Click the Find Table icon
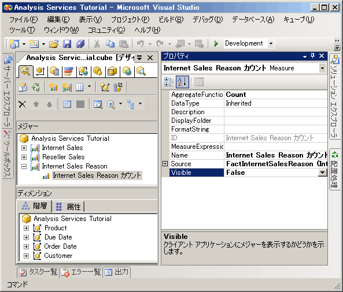 click(x=98, y=104)
